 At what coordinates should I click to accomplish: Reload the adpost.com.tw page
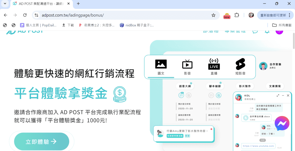25,15
